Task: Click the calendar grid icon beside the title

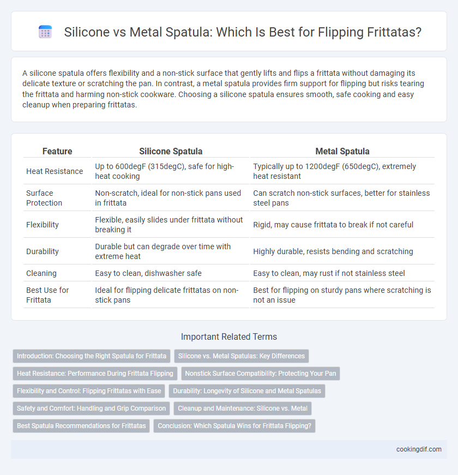Action: (x=45, y=32)
